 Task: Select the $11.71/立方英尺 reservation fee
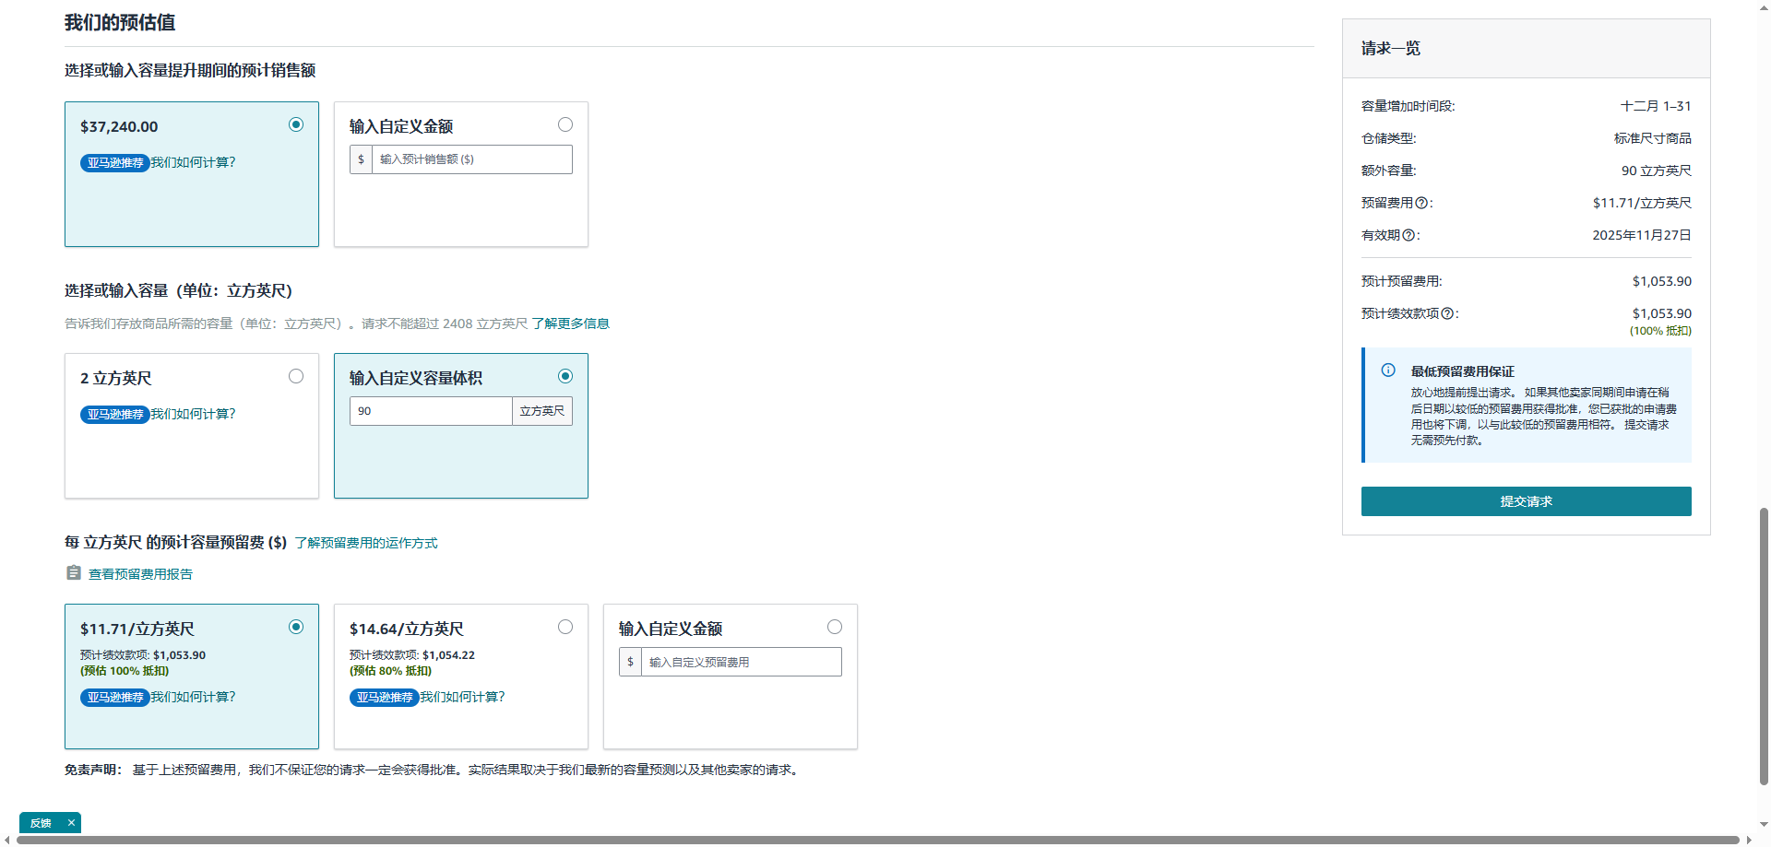point(296,627)
